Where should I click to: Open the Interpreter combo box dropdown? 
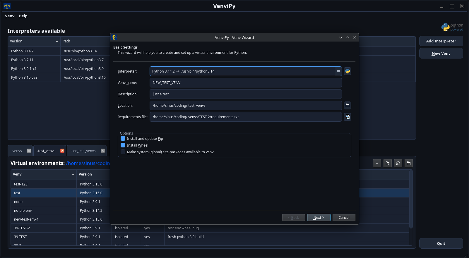[x=338, y=71]
